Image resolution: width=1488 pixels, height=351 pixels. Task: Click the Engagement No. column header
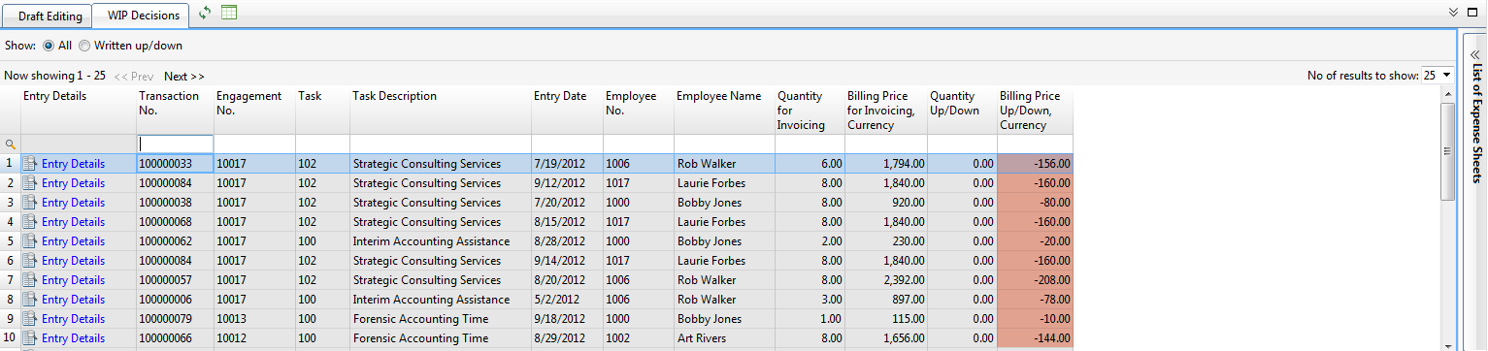point(254,110)
